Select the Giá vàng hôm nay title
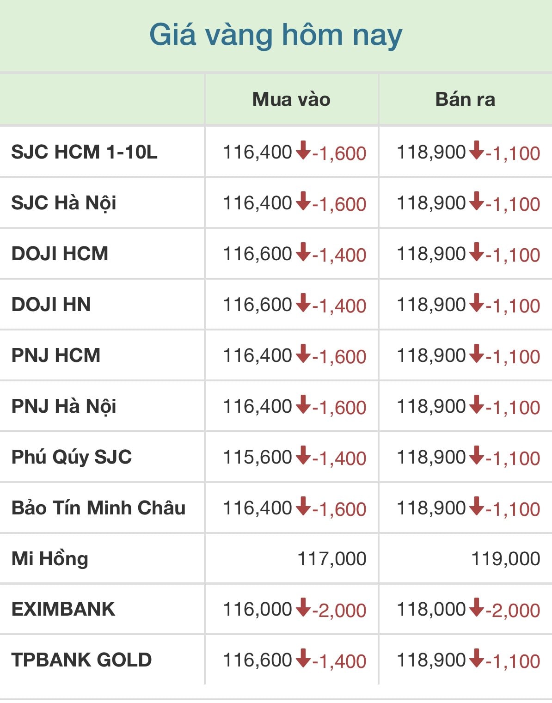 [x=276, y=36]
